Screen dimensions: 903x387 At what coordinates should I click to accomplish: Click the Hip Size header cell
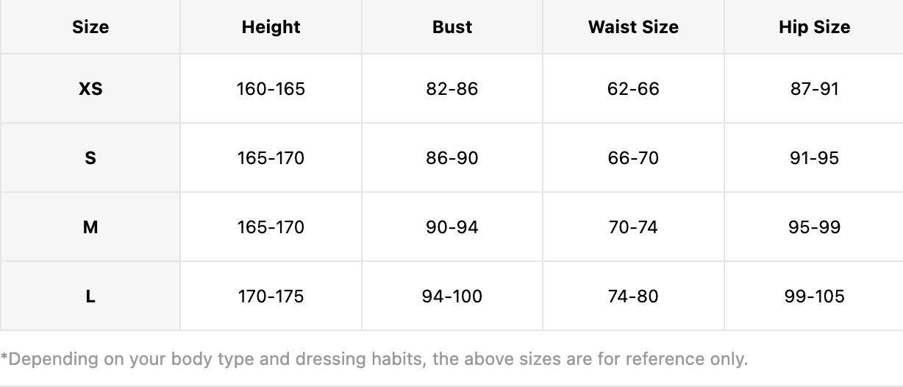(x=814, y=27)
